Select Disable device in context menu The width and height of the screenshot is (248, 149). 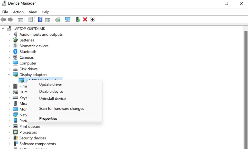51,91
